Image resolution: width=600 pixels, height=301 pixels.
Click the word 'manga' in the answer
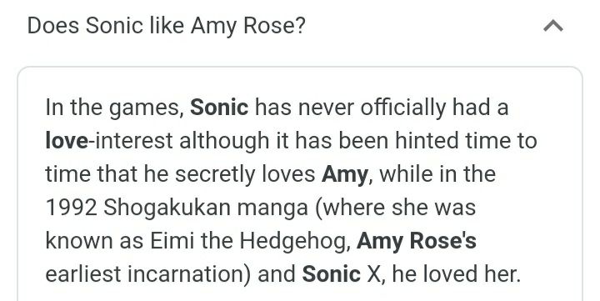pyautogui.click(x=272, y=209)
